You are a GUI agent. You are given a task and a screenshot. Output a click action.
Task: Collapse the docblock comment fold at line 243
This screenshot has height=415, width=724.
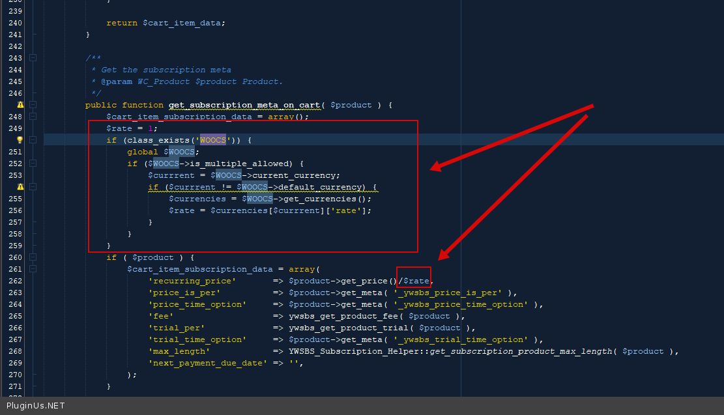33,58
